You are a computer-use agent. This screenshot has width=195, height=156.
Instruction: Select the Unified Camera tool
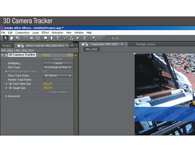(32, 38)
